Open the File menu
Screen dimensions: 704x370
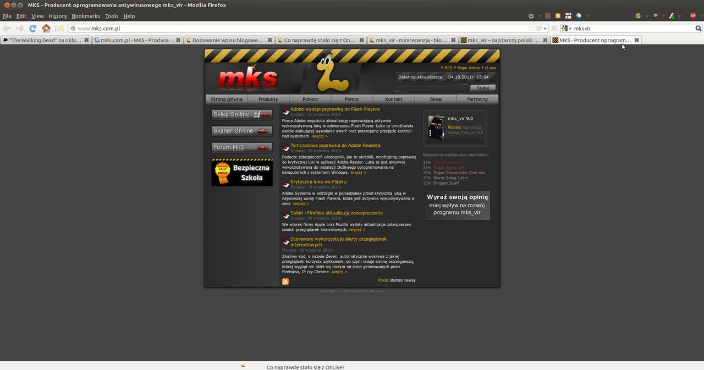7,16
